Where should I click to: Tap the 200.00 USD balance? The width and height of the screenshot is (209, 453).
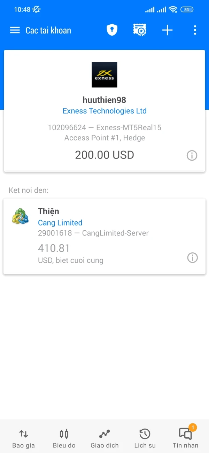[x=104, y=155]
